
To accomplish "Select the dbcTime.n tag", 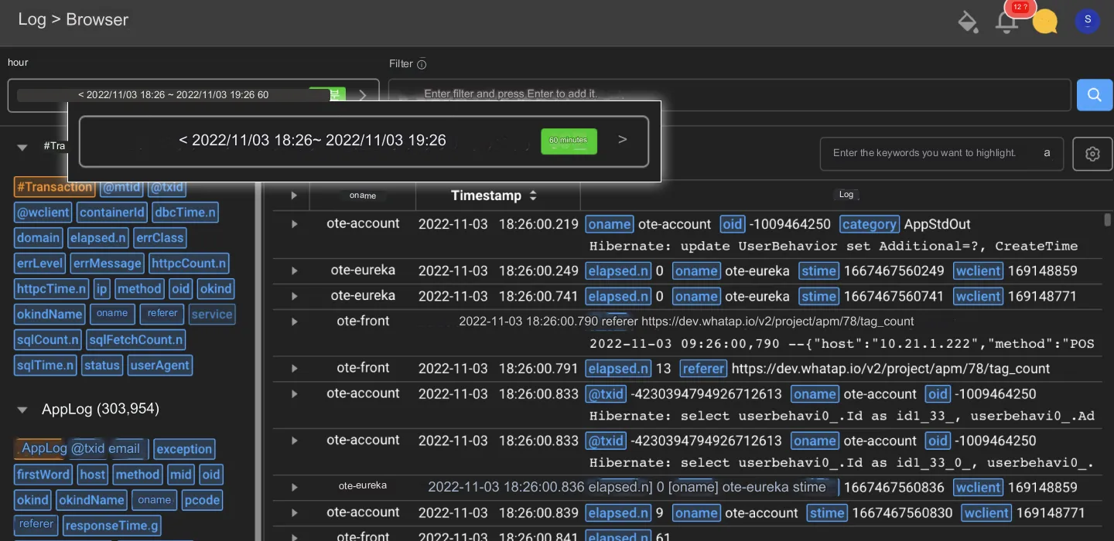I will (x=185, y=213).
